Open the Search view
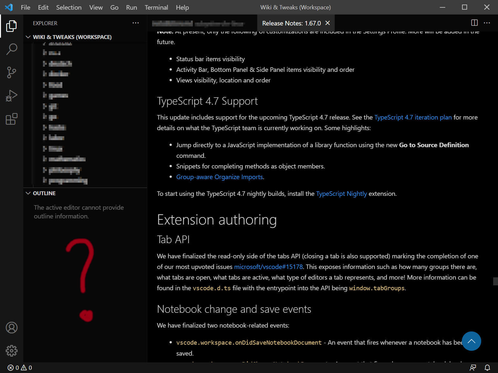The height and width of the screenshot is (373, 498). click(12, 49)
